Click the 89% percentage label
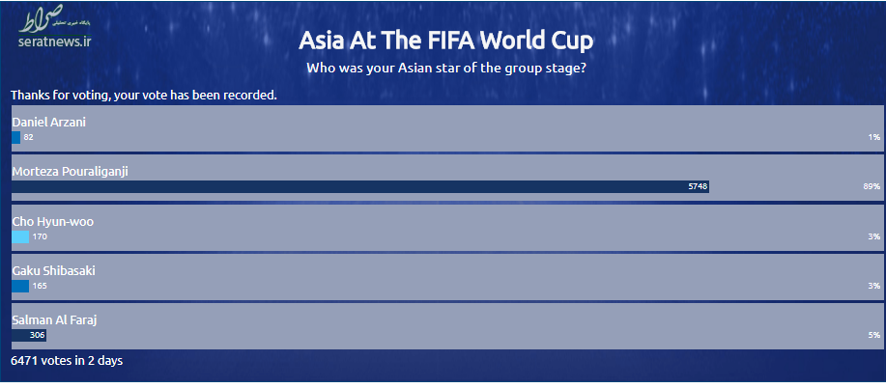Image resolution: width=886 pixels, height=388 pixels. [872, 187]
